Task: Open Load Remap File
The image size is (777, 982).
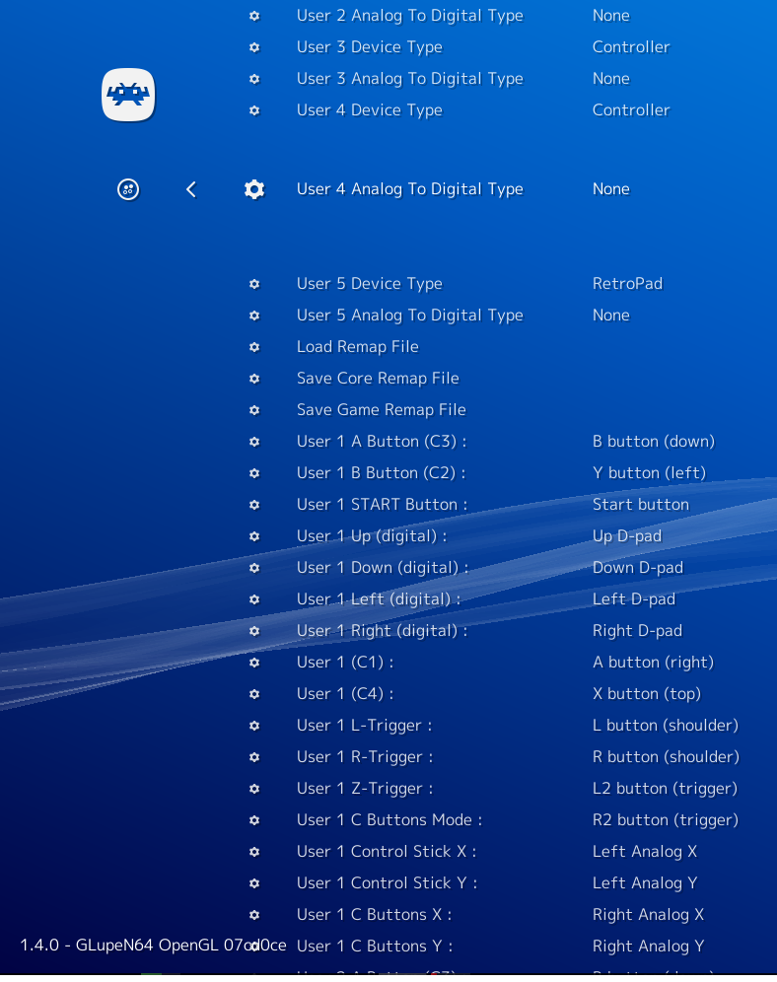Action: click(357, 347)
